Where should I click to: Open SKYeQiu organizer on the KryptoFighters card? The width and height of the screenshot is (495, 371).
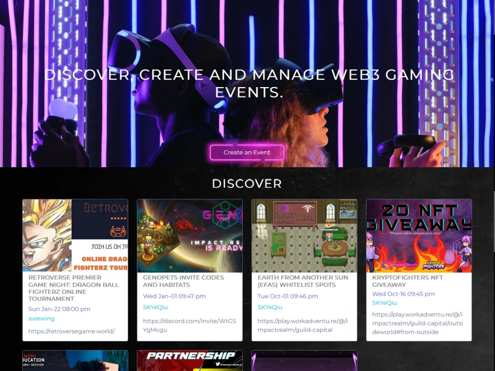click(385, 303)
